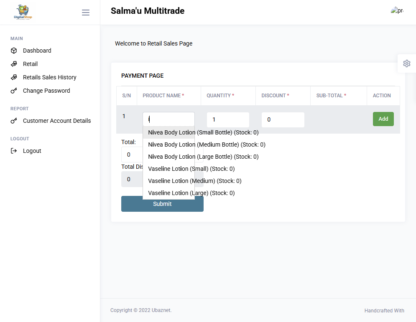Open the settings gear panel

coord(406,63)
